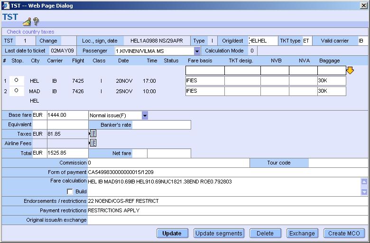370x243 pixels.
Task: Click the dialog's title bar page icon
Action: pos(5,5)
